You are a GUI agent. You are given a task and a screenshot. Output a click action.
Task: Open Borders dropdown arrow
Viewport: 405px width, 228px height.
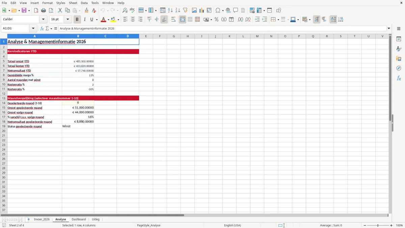278,20
